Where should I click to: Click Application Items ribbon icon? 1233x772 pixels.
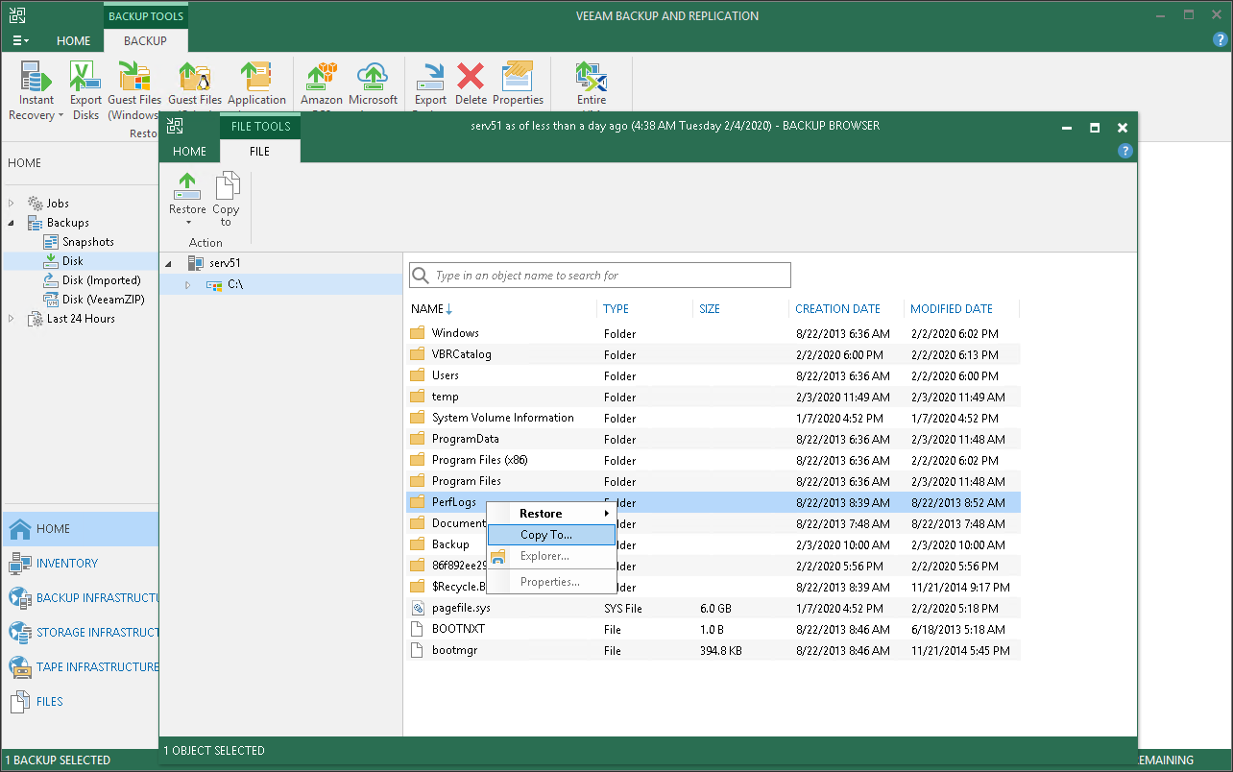[x=256, y=77]
